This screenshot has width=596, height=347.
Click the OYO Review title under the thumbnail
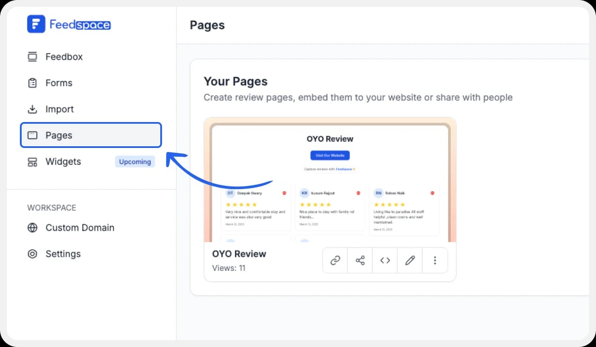point(239,254)
